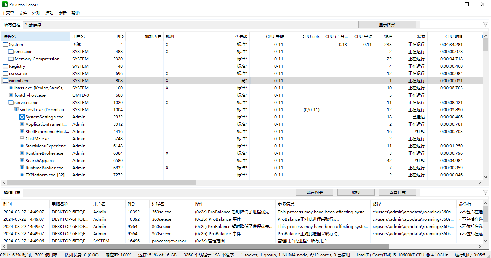
Task: Select the wininit.exe process row
Action: [138, 81]
